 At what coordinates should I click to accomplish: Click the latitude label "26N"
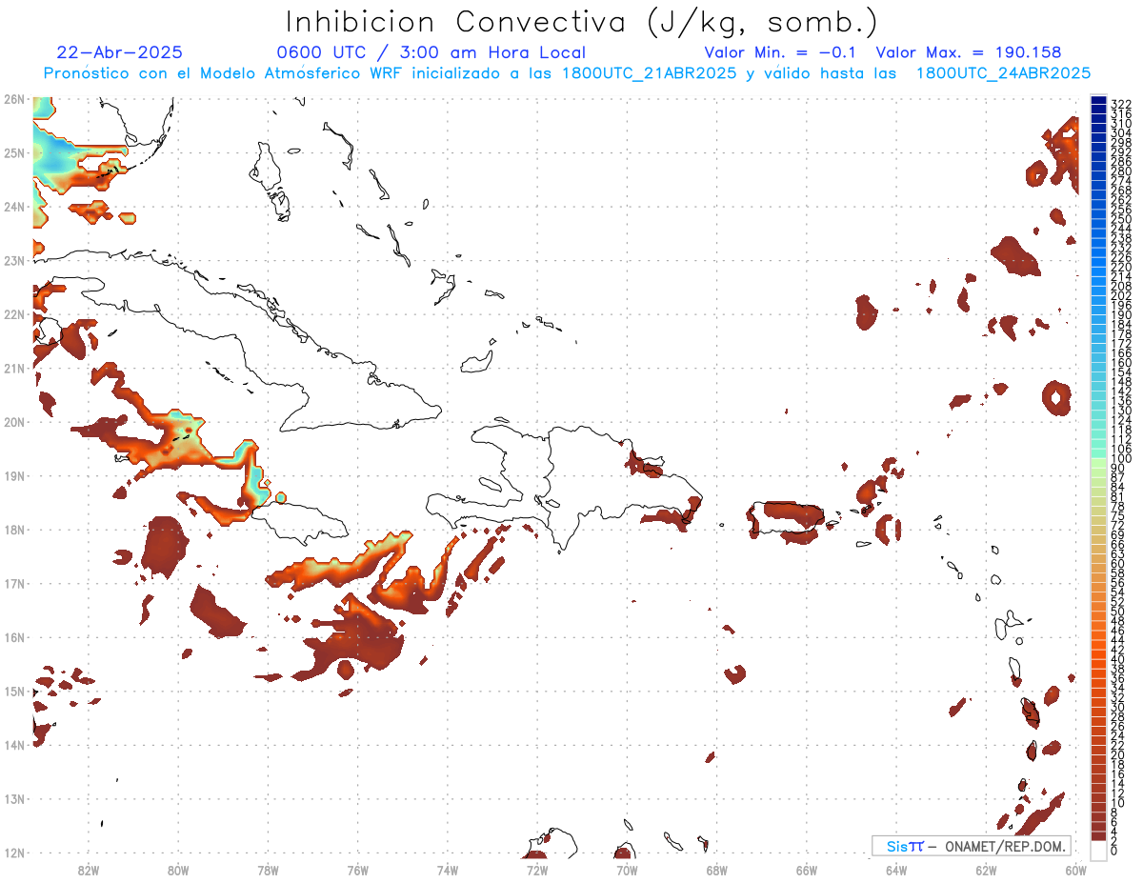coord(13,99)
